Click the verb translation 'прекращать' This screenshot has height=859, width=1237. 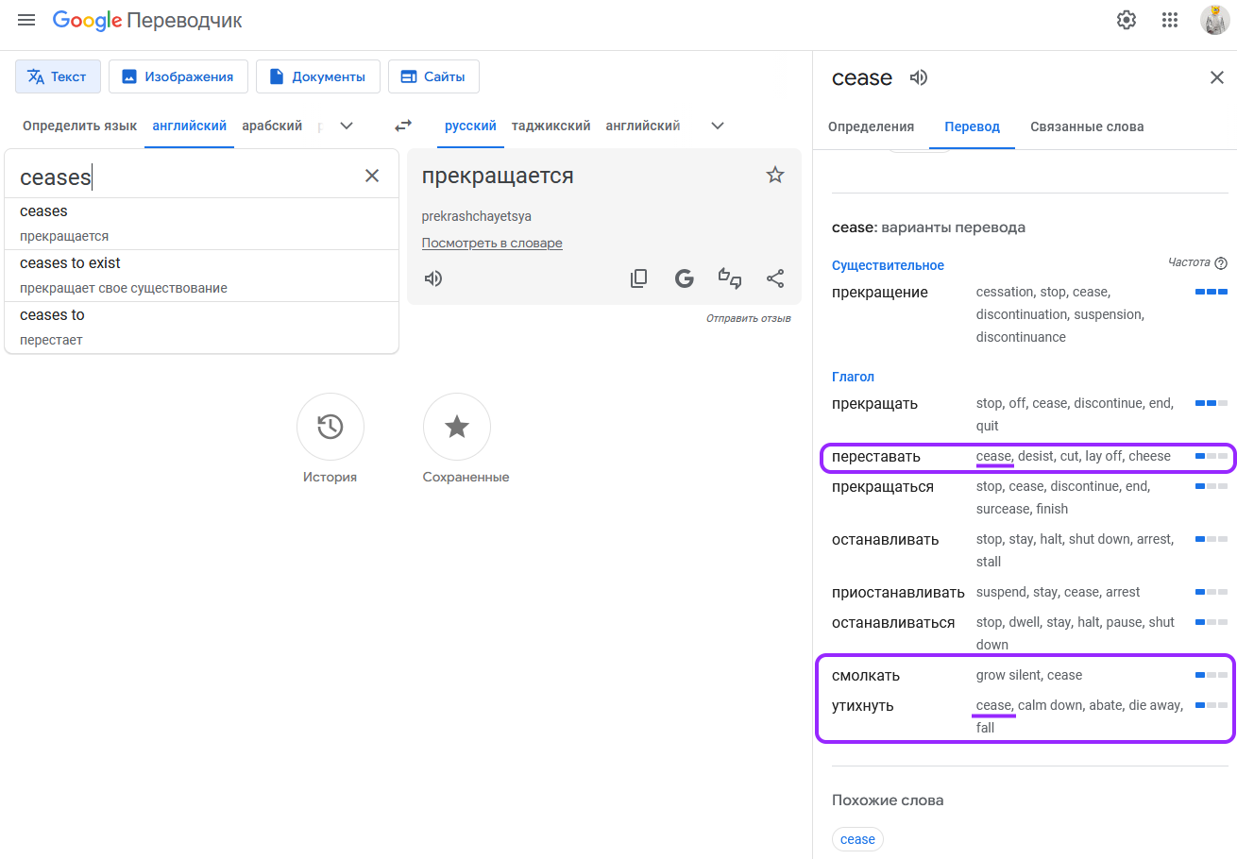coord(875,404)
